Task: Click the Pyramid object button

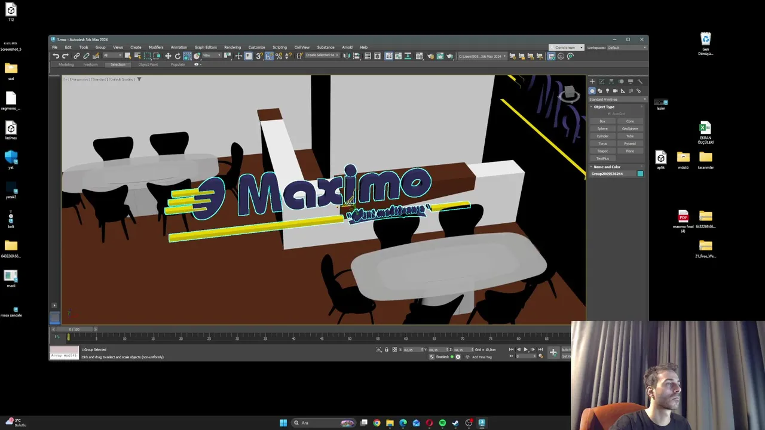Action: click(630, 143)
